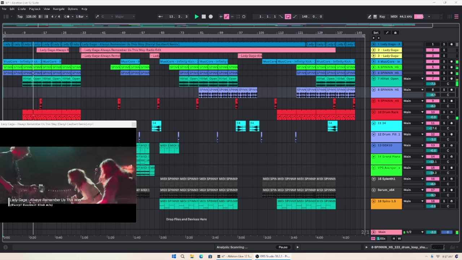Jump to previous locator arrow
This screenshot has height=260, width=462.
[x=374, y=38]
